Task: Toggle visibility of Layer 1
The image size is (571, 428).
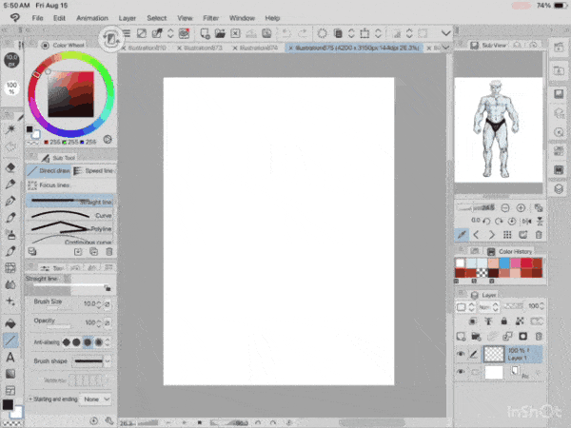Action: point(462,353)
